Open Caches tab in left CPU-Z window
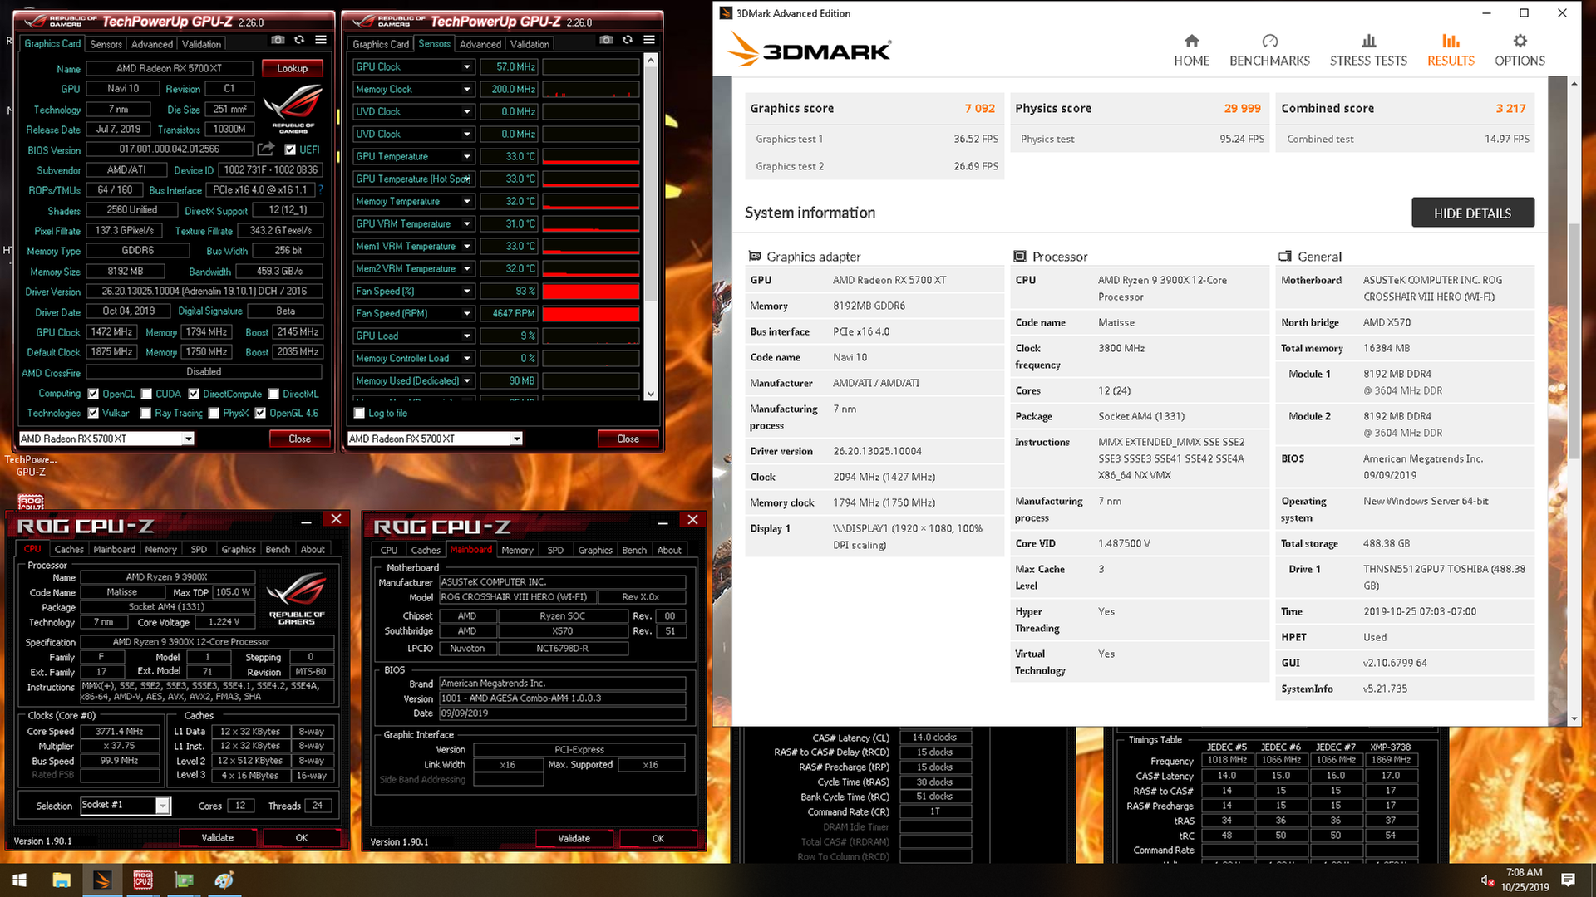This screenshot has height=897, width=1596. [x=69, y=549]
